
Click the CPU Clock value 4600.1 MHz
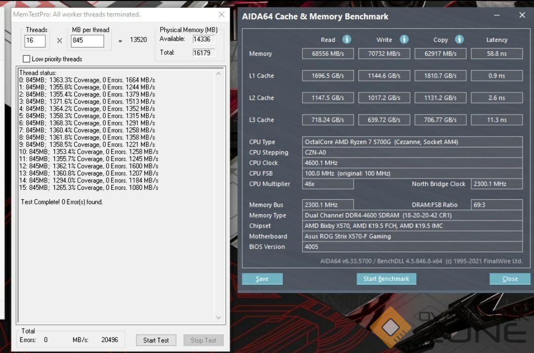(412, 163)
